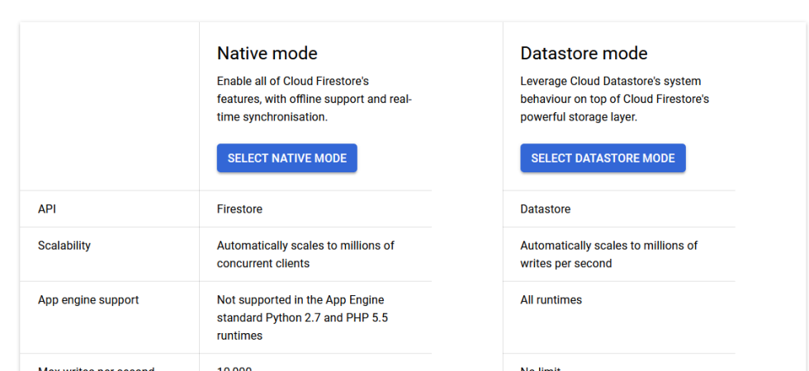The image size is (809, 371).
Task: Select the API row label
Action: click(47, 209)
